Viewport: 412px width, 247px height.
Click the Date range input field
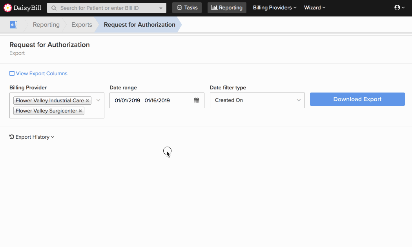pos(157,100)
